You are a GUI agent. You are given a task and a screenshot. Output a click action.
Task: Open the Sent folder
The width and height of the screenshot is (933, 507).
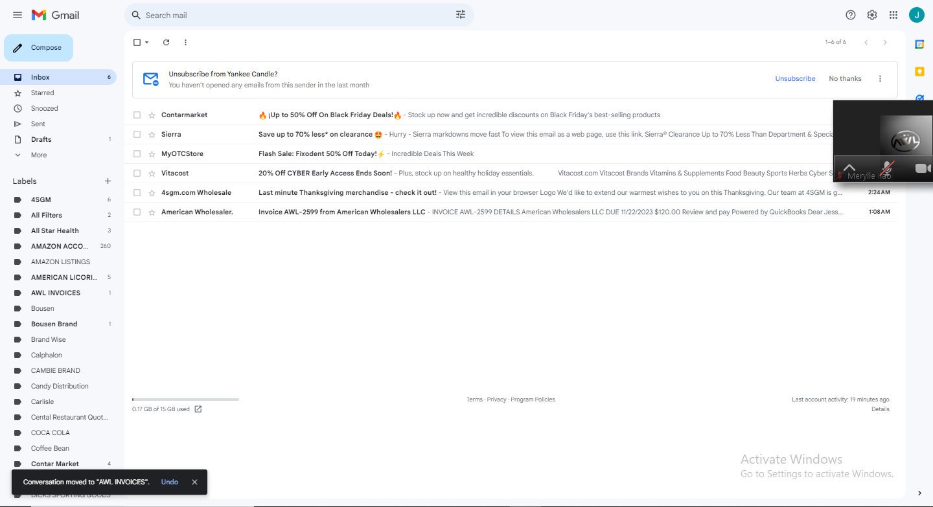tap(58, 124)
